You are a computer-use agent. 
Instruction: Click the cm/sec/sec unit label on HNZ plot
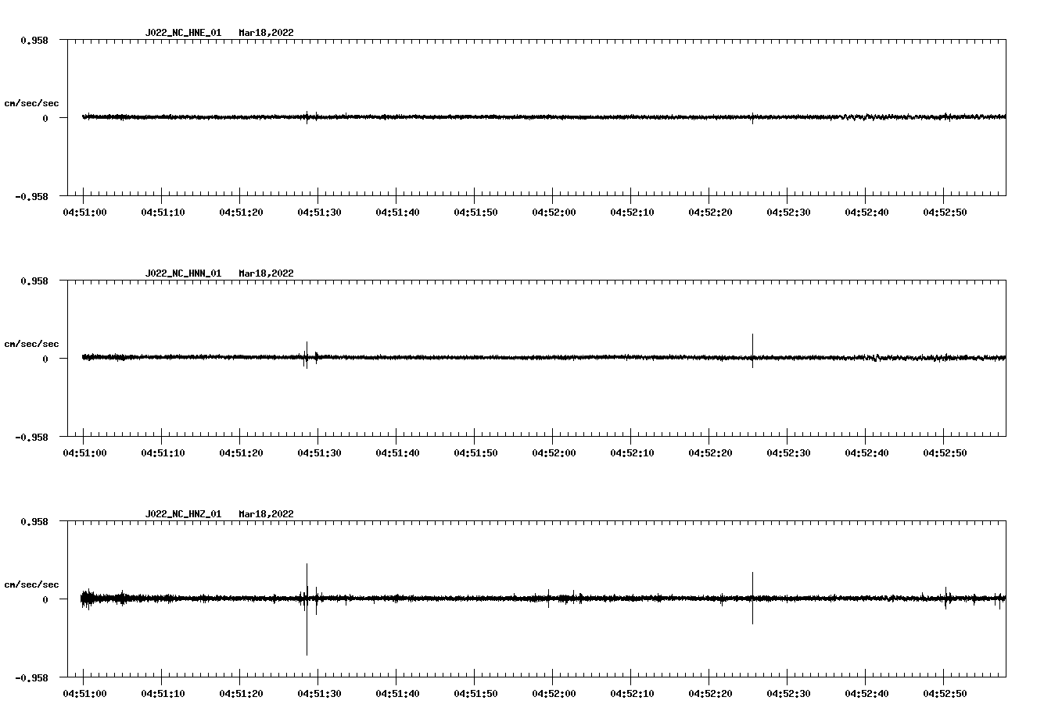32,584
